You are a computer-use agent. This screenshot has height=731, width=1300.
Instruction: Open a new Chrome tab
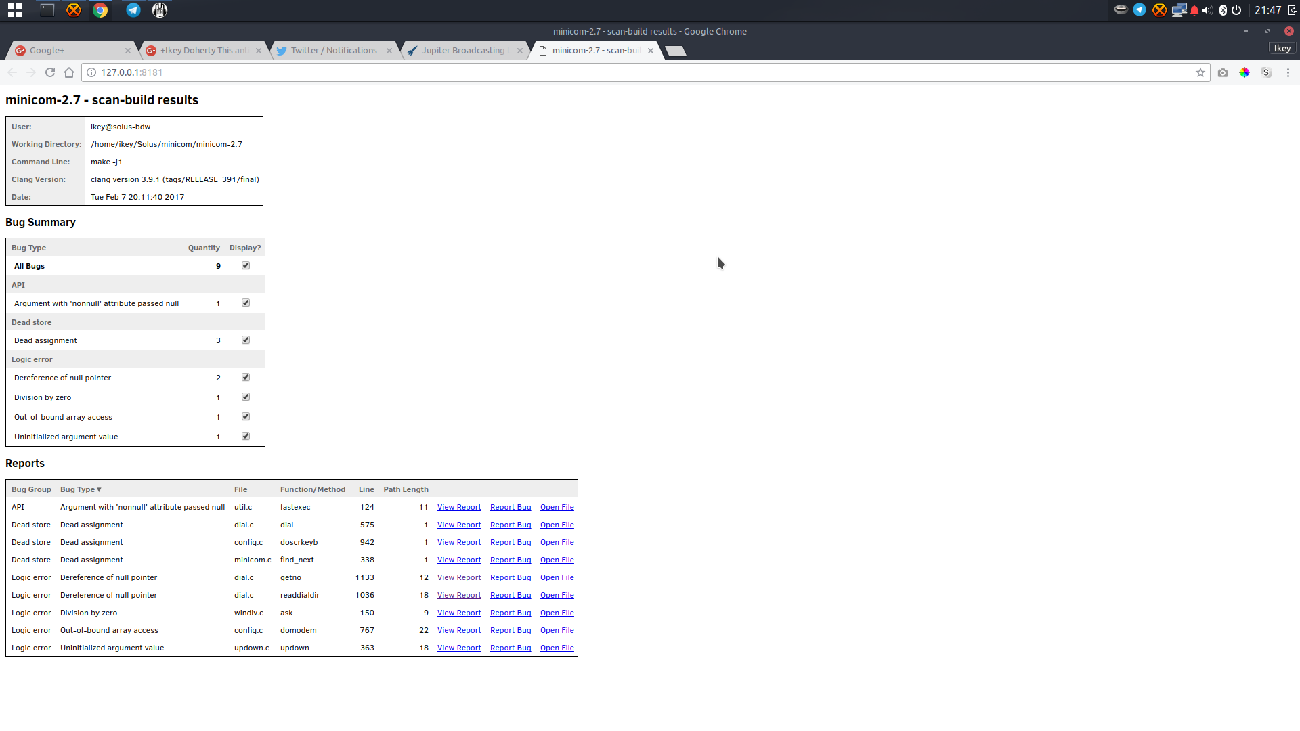[x=676, y=51]
